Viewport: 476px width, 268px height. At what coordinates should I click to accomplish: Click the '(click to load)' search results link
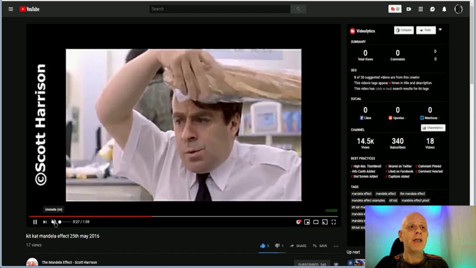tap(383, 89)
